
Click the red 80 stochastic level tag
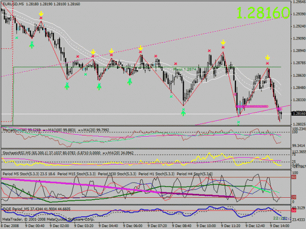pos(294,177)
